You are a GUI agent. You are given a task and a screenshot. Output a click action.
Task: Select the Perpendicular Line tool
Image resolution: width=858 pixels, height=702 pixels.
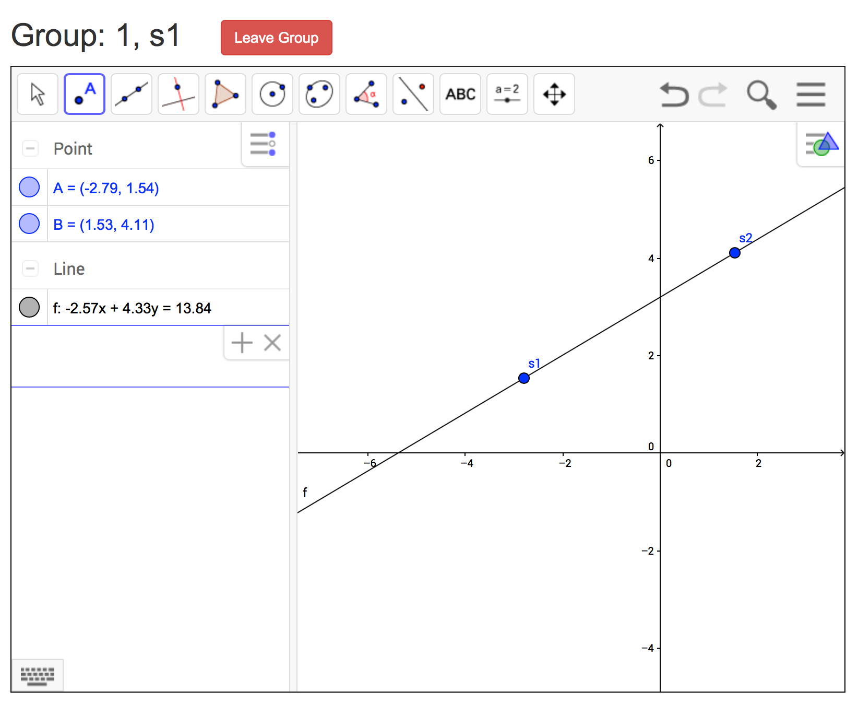tap(178, 94)
